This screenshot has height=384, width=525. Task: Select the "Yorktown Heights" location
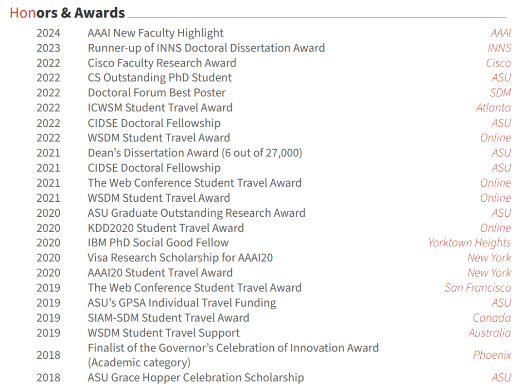pos(469,243)
